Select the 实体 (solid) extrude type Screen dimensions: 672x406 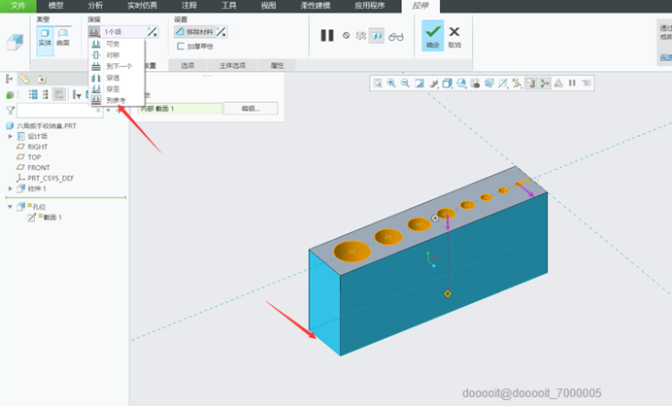(x=44, y=36)
